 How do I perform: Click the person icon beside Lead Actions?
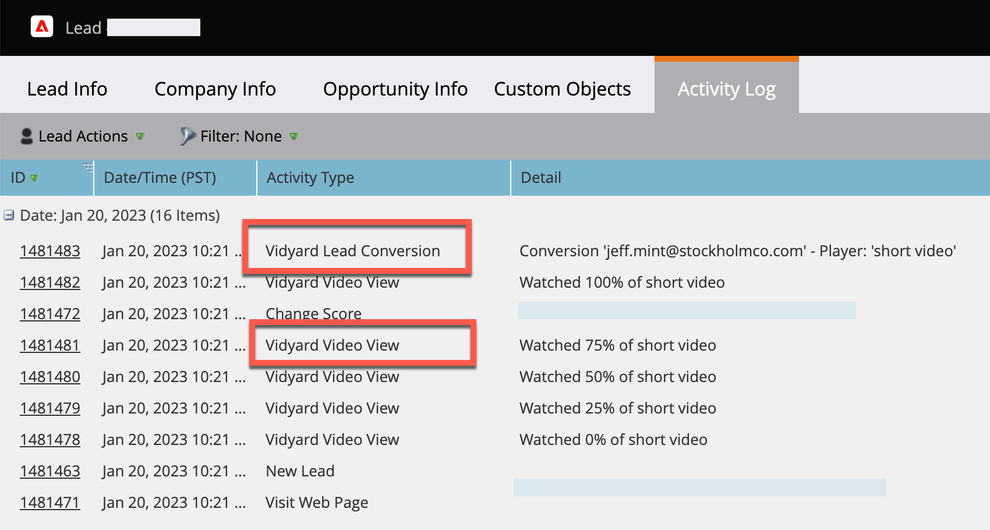click(26, 136)
